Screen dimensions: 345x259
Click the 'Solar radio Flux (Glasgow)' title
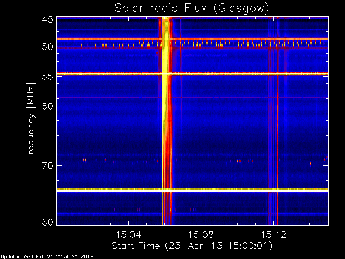click(192, 9)
